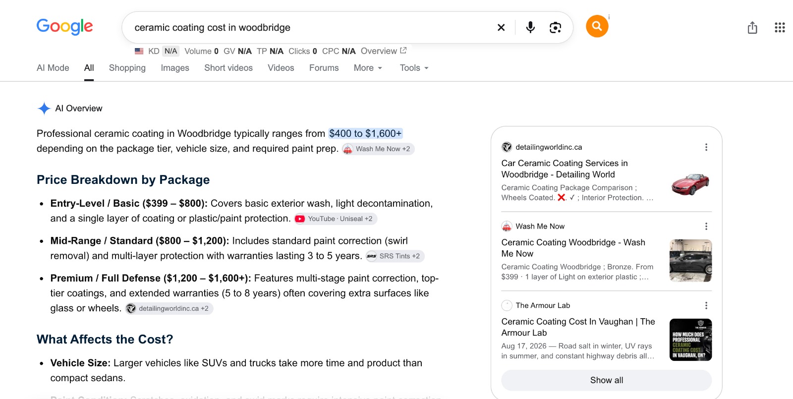Open Car Ceramic Coating Services Detailing World link
The height and width of the screenshot is (399, 793).
click(x=565, y=169)
